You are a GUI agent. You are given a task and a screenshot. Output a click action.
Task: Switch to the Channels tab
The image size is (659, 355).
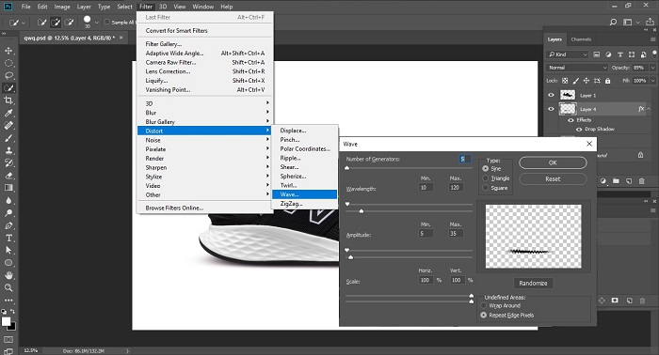pos(581,39)
